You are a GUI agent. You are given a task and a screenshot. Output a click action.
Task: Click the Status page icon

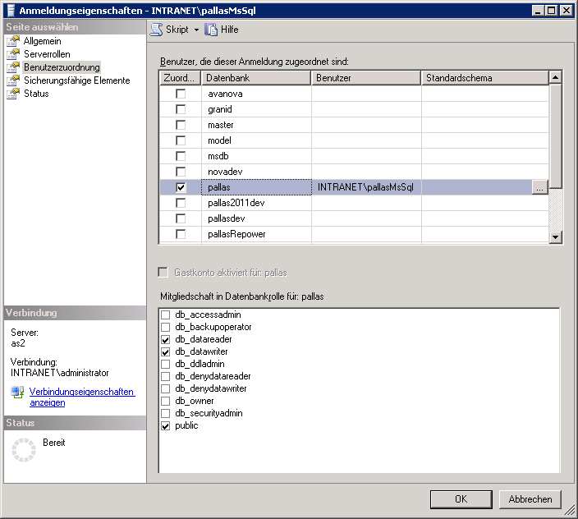[x=13, y=94]
